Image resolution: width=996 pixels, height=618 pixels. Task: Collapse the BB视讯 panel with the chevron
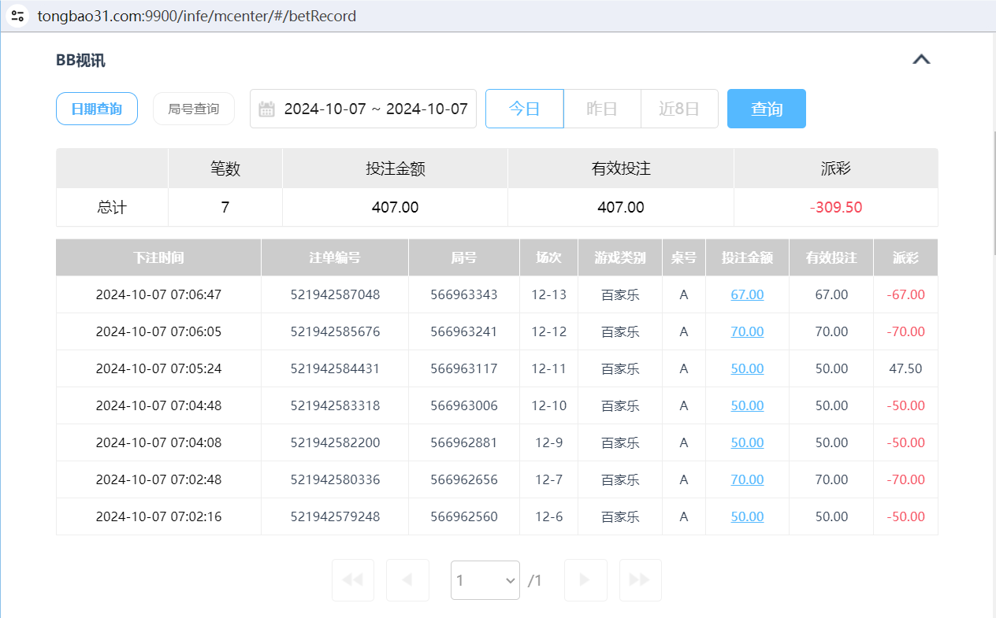pos(921,58)
